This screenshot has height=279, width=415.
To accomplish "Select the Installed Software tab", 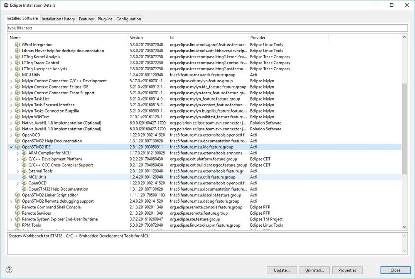I will (x=22, y=18).
